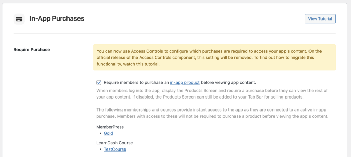Click the bullet point beside Gold
351x157 pixels.
point(100,133)
